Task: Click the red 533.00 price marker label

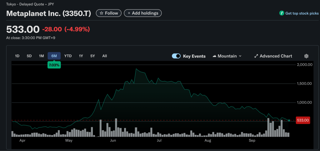Action: pos(302,120)
